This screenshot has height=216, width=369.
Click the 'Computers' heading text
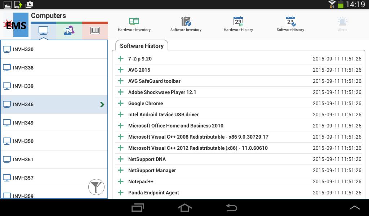click(x=49, y=16)
